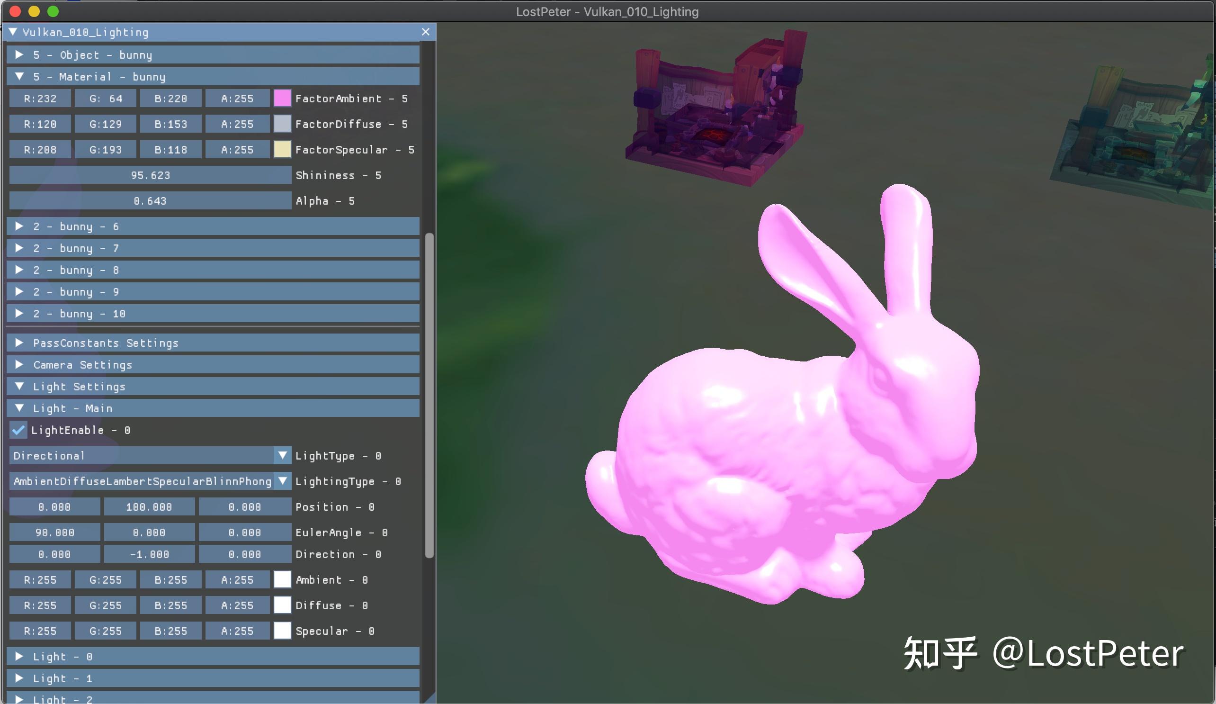The height and width of the screenshot is (704, 1216).
Task: Open the Ambient white color swatch
Action: pyautogui.click(x=282, y=579)
